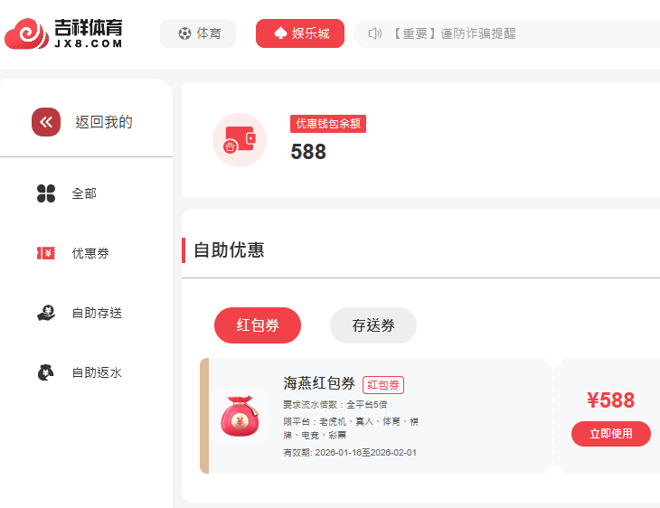Click the 自助存送 hand-coin icon

pyautogui.click(x=46, y=313)
